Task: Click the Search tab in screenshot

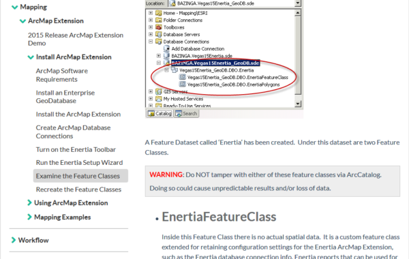Action: [187, 113]
